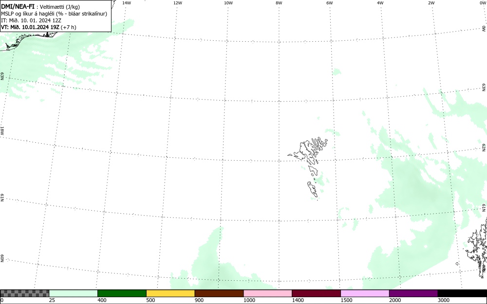Click the legend value "25"
Image resolution: width=487 pixels, height=304 pixels.
coord(52,300)
